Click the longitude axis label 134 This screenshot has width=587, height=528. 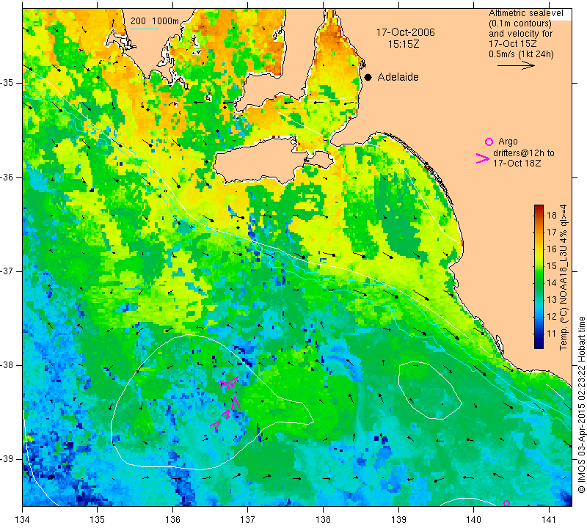pyautogui.click(x=23, y=520)
